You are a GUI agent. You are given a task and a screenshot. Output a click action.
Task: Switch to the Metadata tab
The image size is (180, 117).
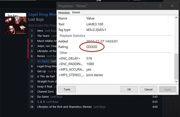[x=64, y=13]
